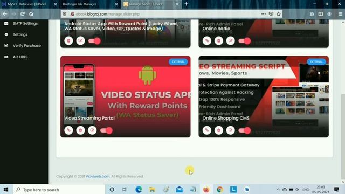Open File Explorer from taskbar

click(x=152, y=189)
